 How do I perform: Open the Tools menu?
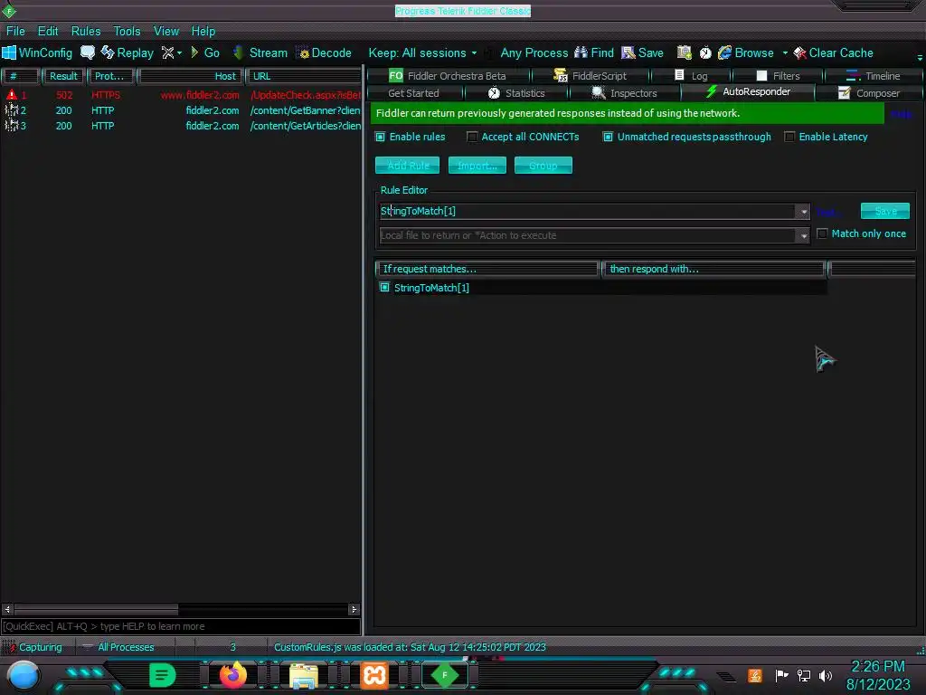[x=127, y=32]
